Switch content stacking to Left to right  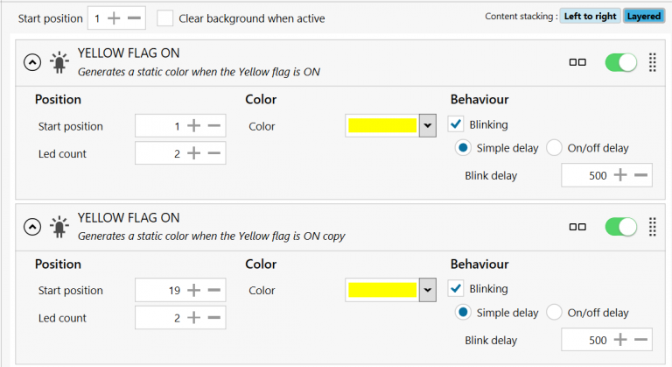click(590, 16)
